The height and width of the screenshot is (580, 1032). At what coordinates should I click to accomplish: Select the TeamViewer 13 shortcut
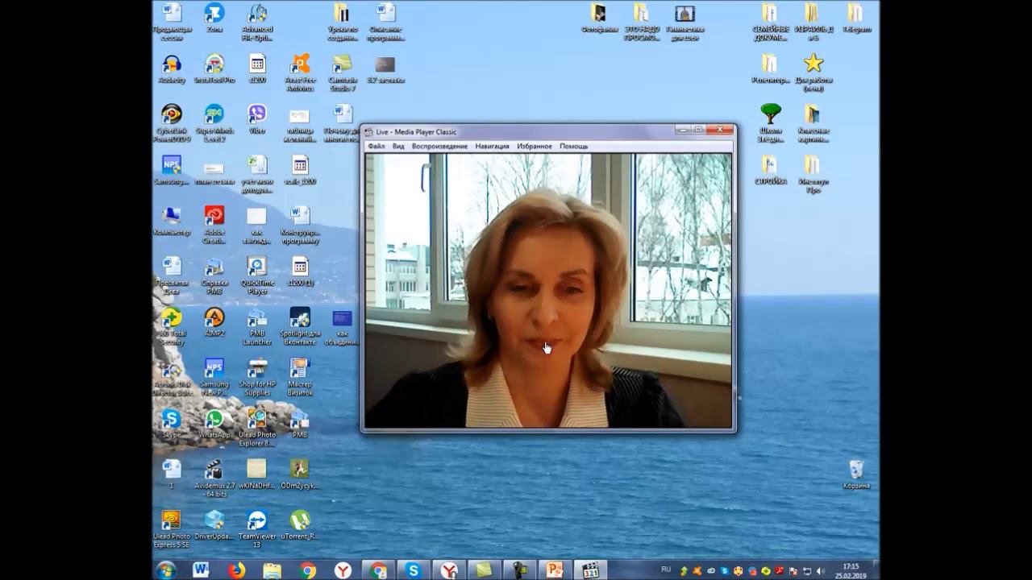click(257, 529)
